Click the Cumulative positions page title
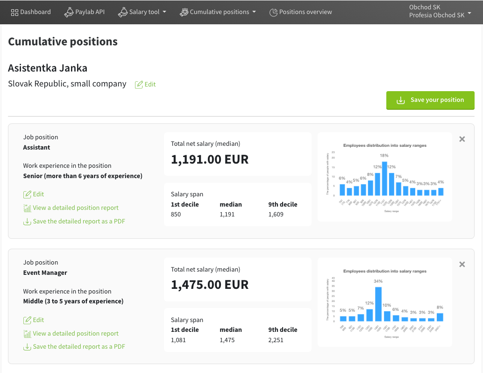The image size is (483, 373). pyautogui.click(x=63, y=42)
